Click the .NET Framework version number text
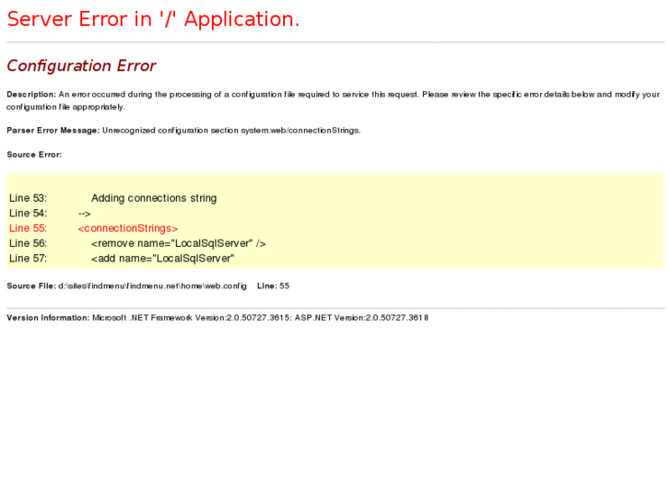The image size is (670, 502). [x=258, y=318]
